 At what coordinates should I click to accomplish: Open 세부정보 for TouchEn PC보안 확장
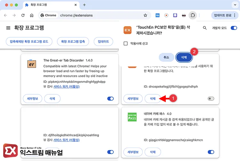pos(133,99)
